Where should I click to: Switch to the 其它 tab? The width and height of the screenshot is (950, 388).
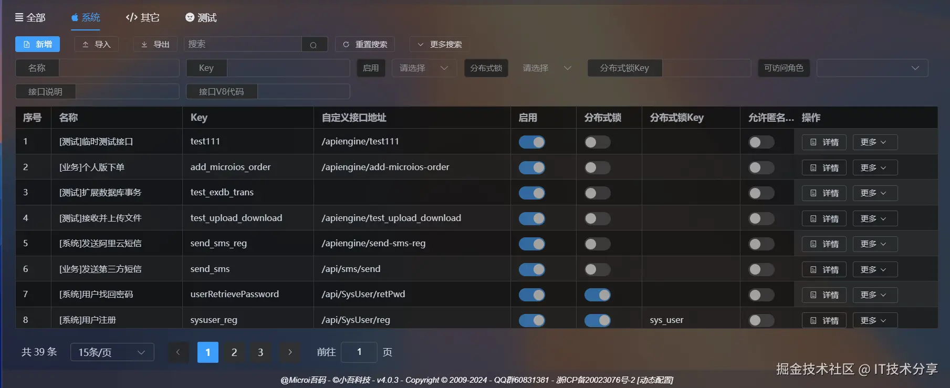coord(143,18)
